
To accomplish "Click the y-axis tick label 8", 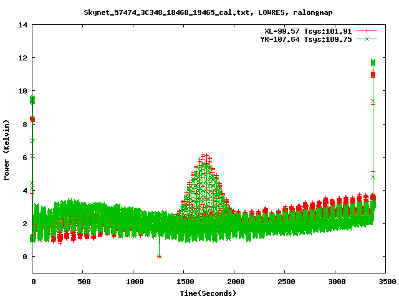I will (25, 125).
